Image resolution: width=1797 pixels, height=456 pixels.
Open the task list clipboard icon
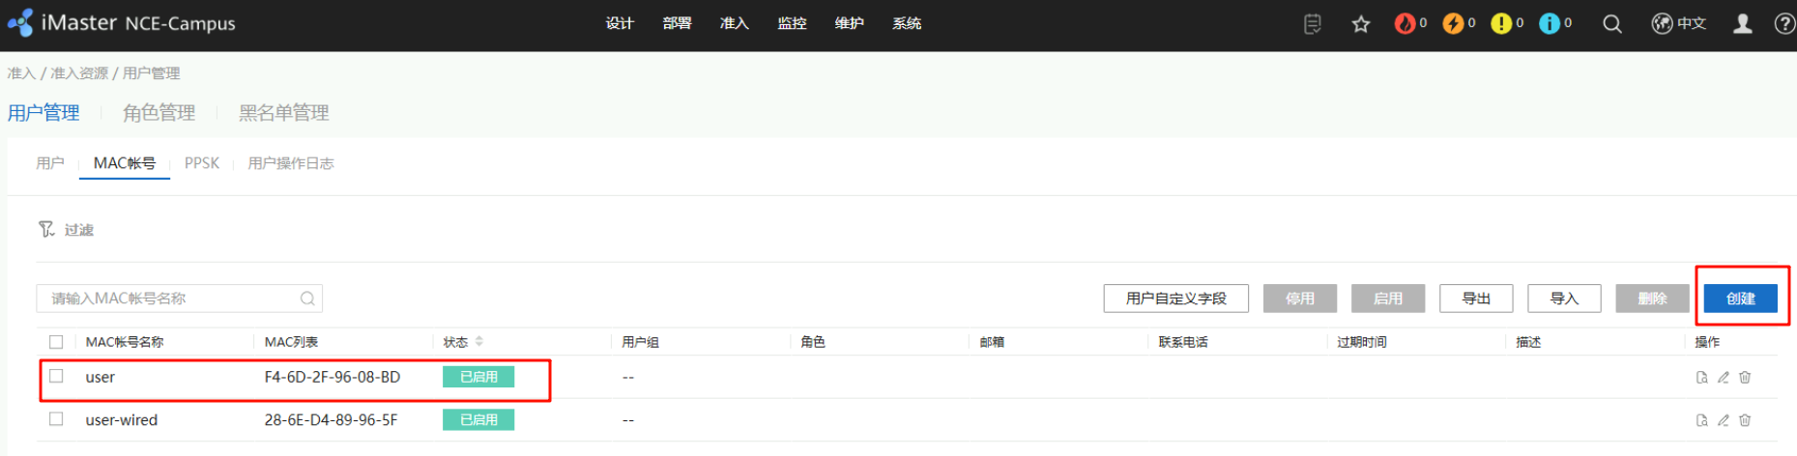(1312, 24)
